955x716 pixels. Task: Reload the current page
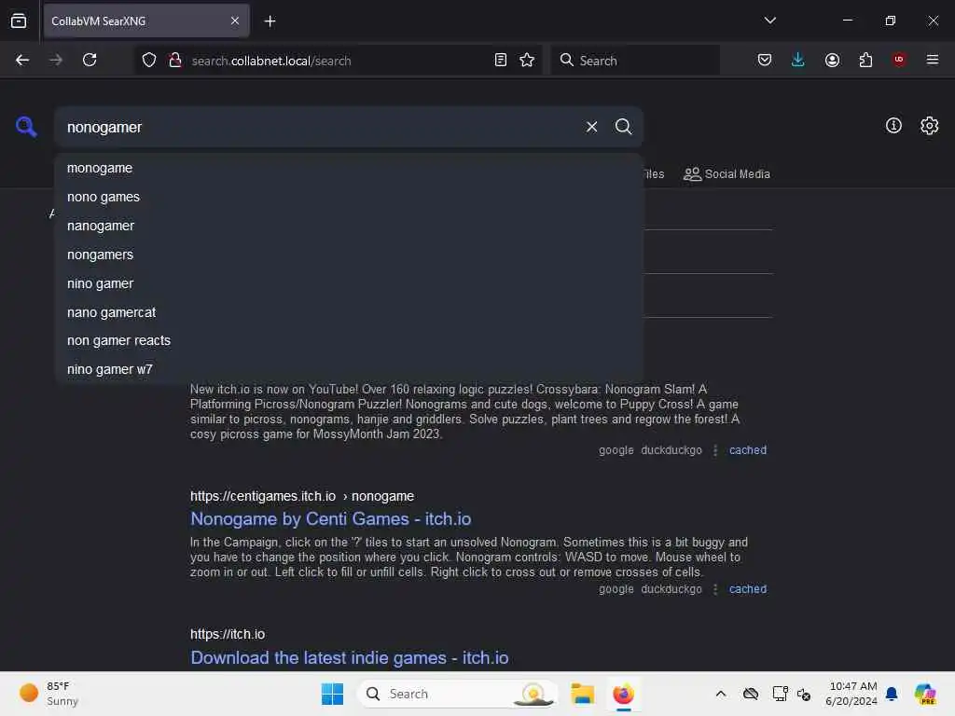coord(90,60)
